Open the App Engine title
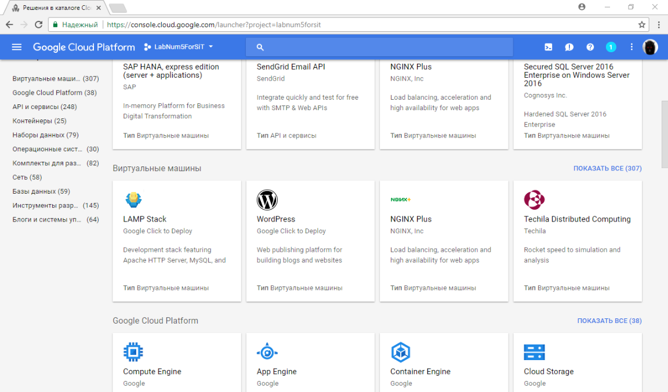Screen dimensions: 668x392 [277, 372]
